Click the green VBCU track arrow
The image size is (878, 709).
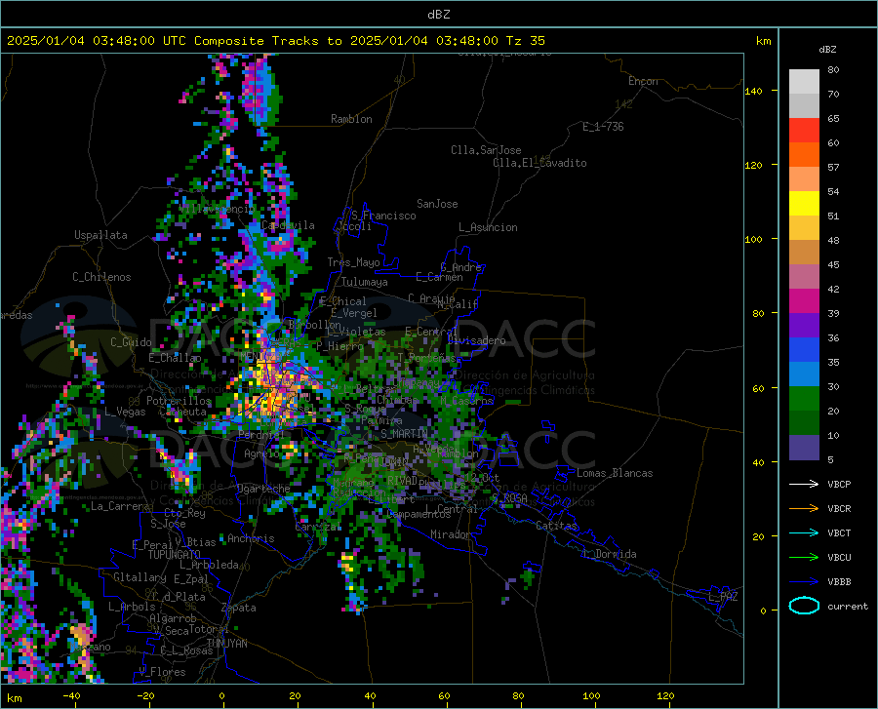pos(804,558)
